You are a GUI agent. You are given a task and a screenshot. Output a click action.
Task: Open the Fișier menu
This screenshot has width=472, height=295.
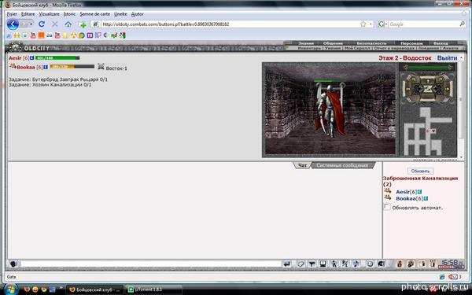click(12, 14)
